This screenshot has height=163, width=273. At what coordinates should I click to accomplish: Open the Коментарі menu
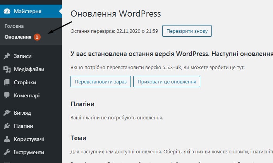coord(31,95)
